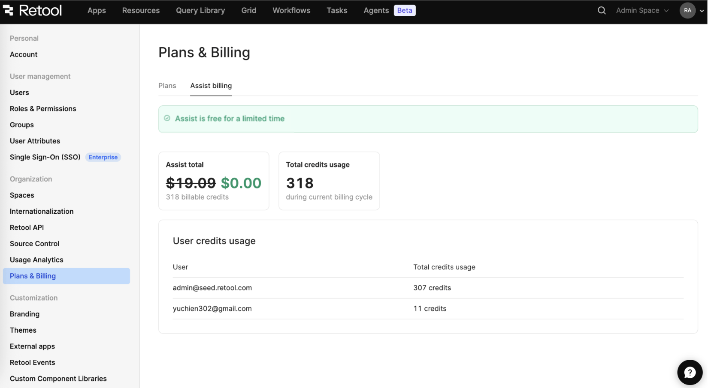
Task: Open Single Sign-On (SSO) settings
Action: [x=45, y=157]
